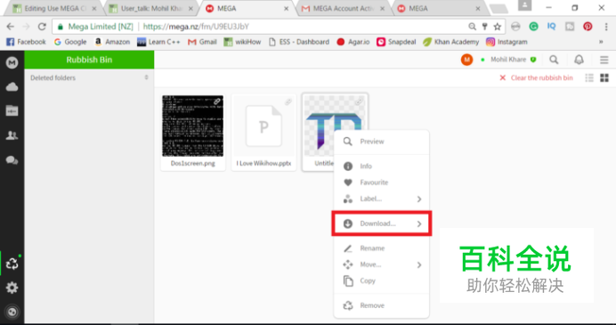Open Google bookmark

[70, 42]
